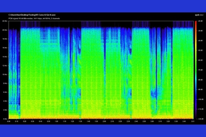The width and height of the screenshot is (206, 137).
Task: Click the '2:40' time axis label
Action: pos(136,121)
